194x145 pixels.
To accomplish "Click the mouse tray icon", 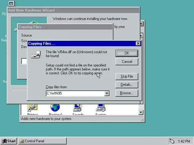I will 172,141.
